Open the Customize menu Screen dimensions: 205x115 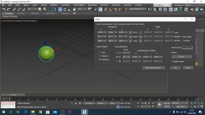pyautogui.click(x=116, y=5)
